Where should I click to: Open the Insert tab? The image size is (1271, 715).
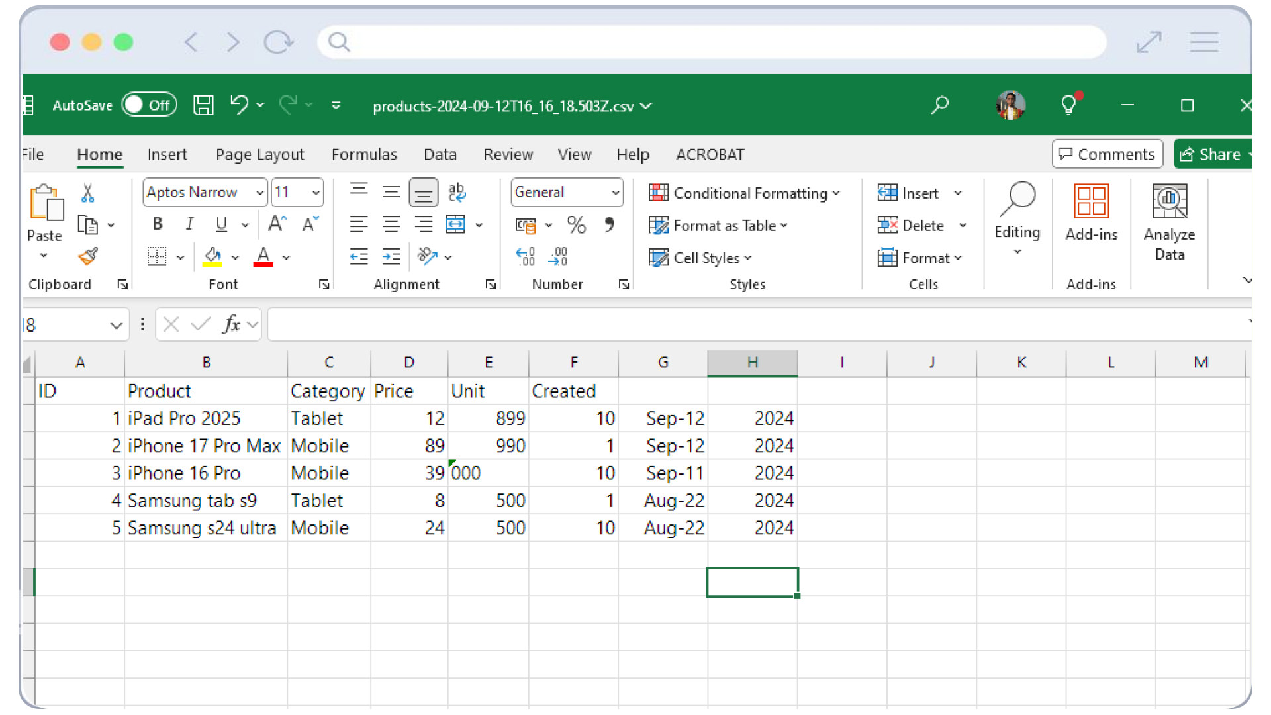click(167, 154)
